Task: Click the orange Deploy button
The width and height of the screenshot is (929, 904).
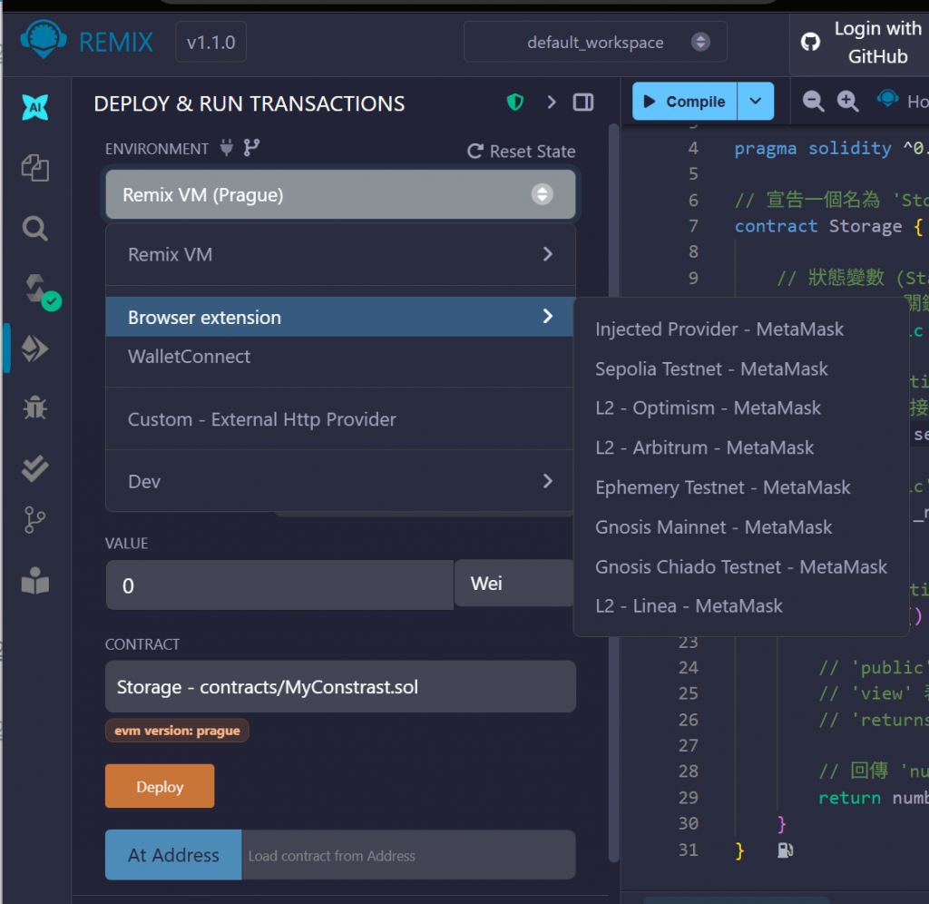Action: 160,786
